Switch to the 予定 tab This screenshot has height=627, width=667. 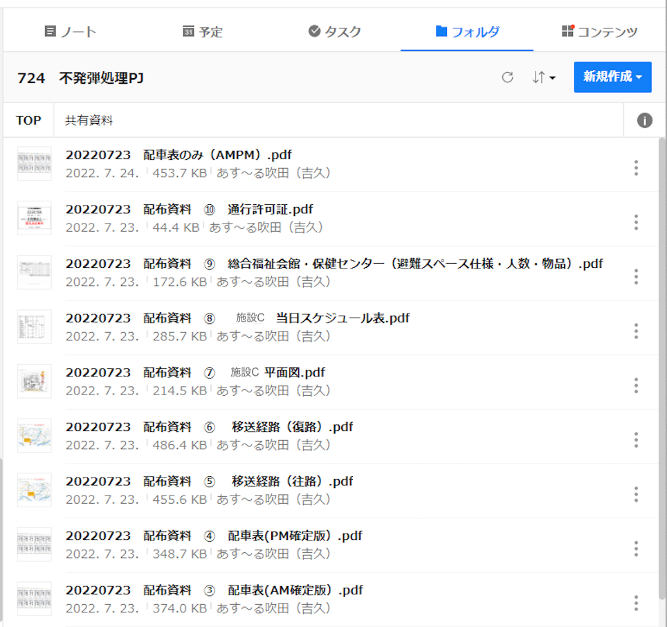click(202, 32)
